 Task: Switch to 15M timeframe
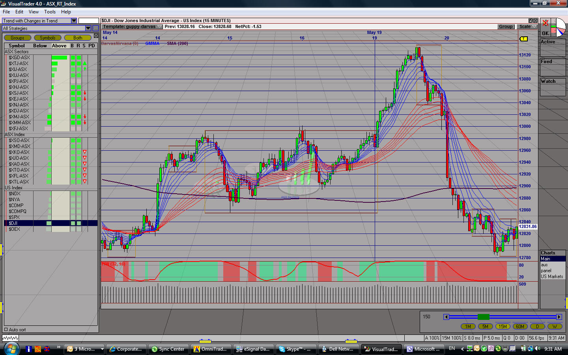tap(503, 326)
